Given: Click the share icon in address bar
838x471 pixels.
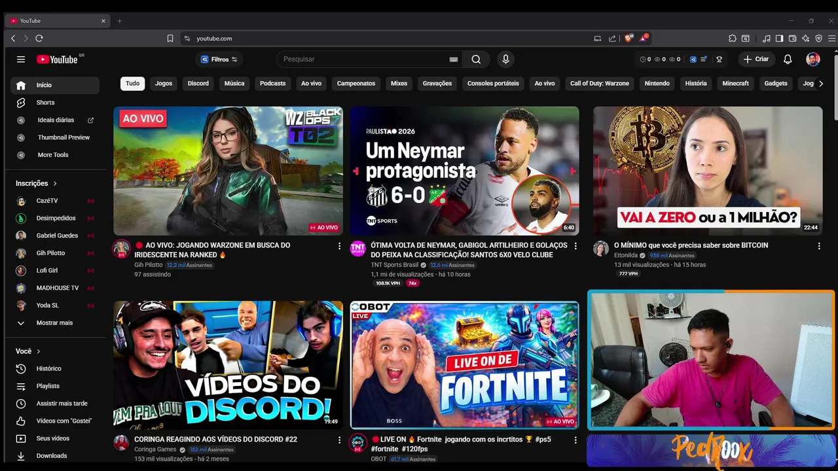Looking at the screenshot, I should click(612, 39).
